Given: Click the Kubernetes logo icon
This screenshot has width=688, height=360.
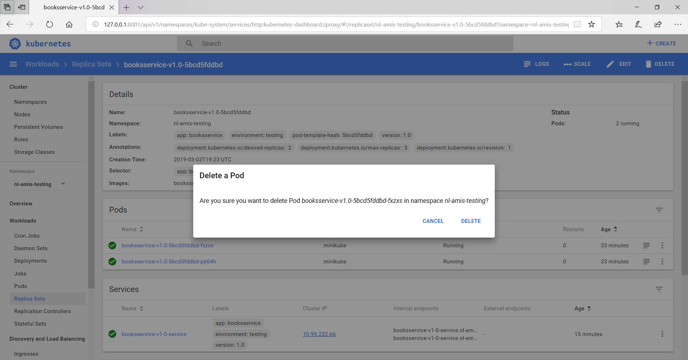Looking at the screenshot, I should [x=15, y=44].
